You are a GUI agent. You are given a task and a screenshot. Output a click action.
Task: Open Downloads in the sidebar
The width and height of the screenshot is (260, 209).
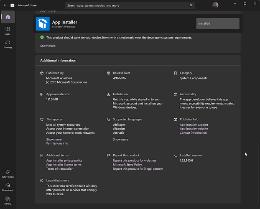tap(8, 187)
